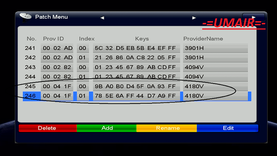Click Keys starting 5C 32 D5 in row 241
This screenshot has height=156, width=277.
[x=135, y=48]
